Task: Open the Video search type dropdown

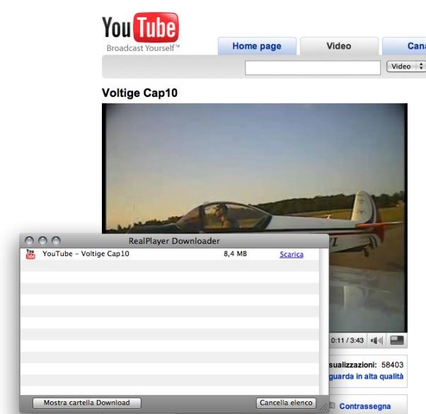Action: 406,67
